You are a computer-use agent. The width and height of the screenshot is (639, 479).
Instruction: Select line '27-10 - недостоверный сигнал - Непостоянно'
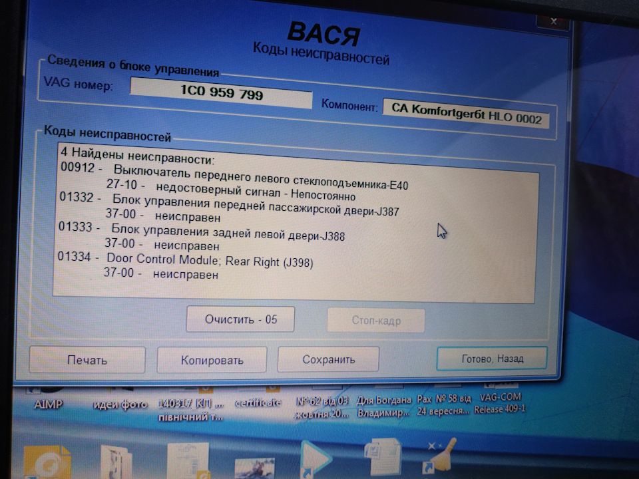pyautogui.click(x=231, y=190)
